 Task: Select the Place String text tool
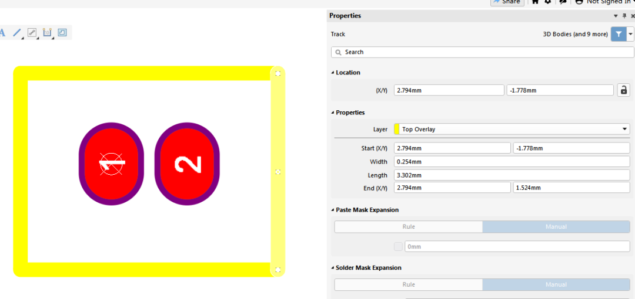pos(3,33)
